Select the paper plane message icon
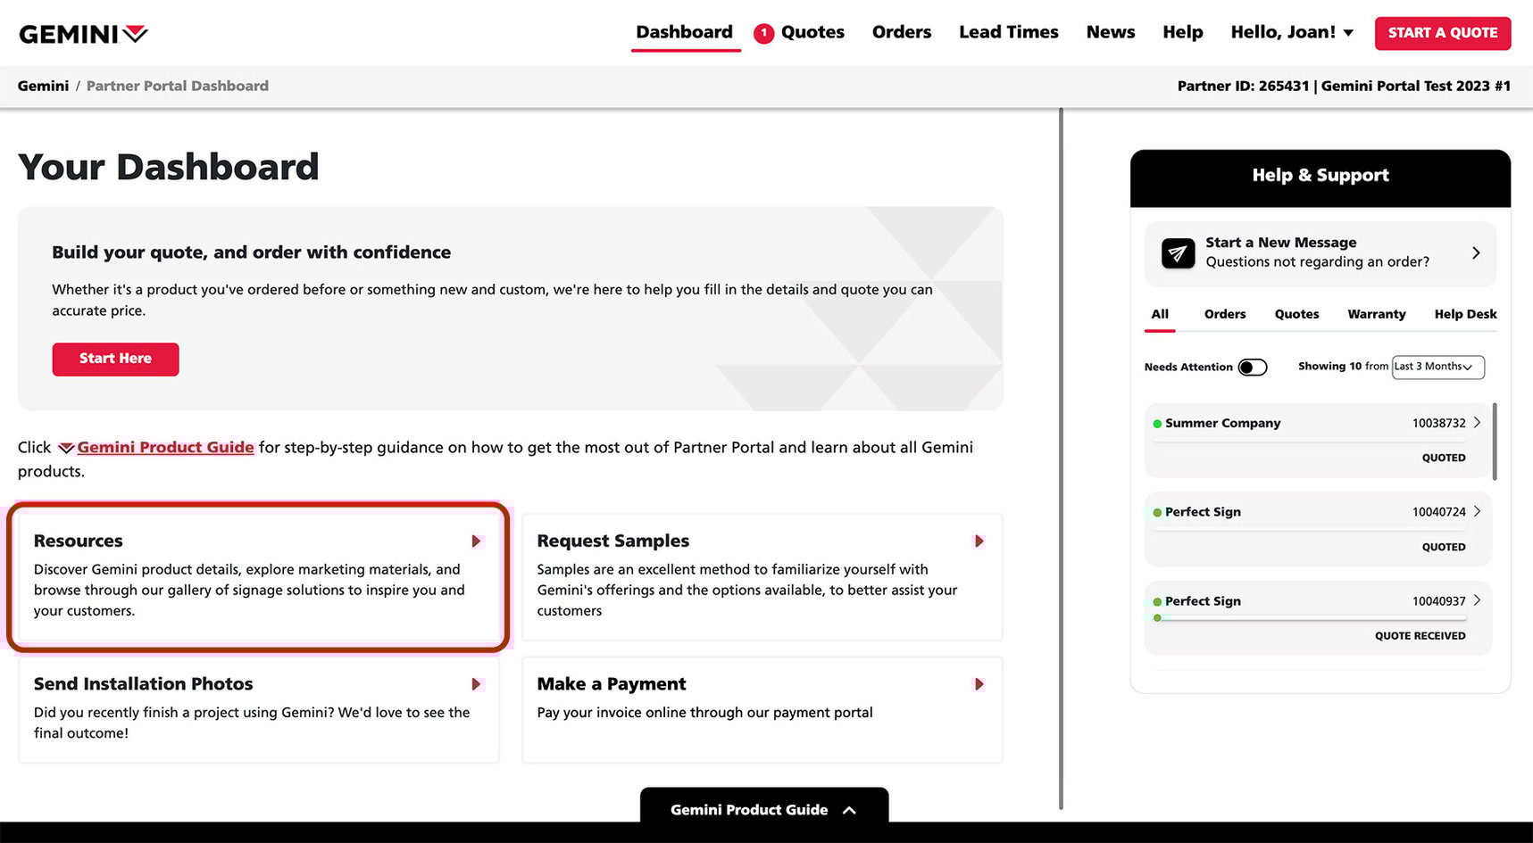The width and height of the screenshot is (1533, 843). [x=1178, y=253]
